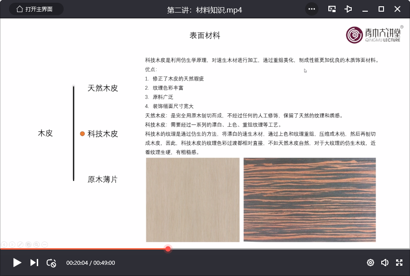Click the light wood veneer sample image
The height and width of the screenshot is (276, 410).
pos(192,200)
